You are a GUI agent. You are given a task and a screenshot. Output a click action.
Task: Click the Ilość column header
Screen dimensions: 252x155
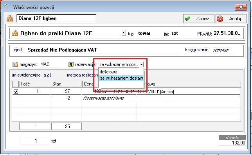coord(34,84)
